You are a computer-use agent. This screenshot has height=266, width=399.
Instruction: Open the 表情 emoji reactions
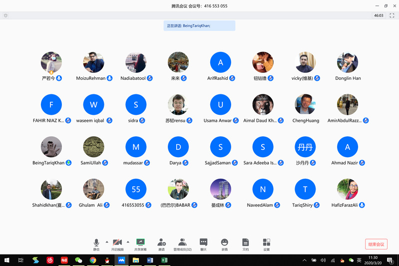tap(224, 243)
